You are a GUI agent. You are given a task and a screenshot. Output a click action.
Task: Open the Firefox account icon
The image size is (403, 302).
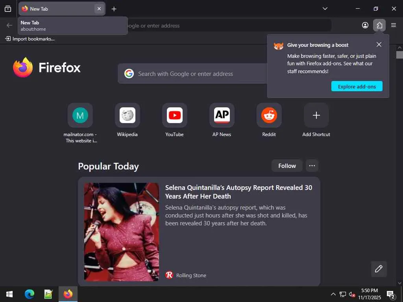365,25
